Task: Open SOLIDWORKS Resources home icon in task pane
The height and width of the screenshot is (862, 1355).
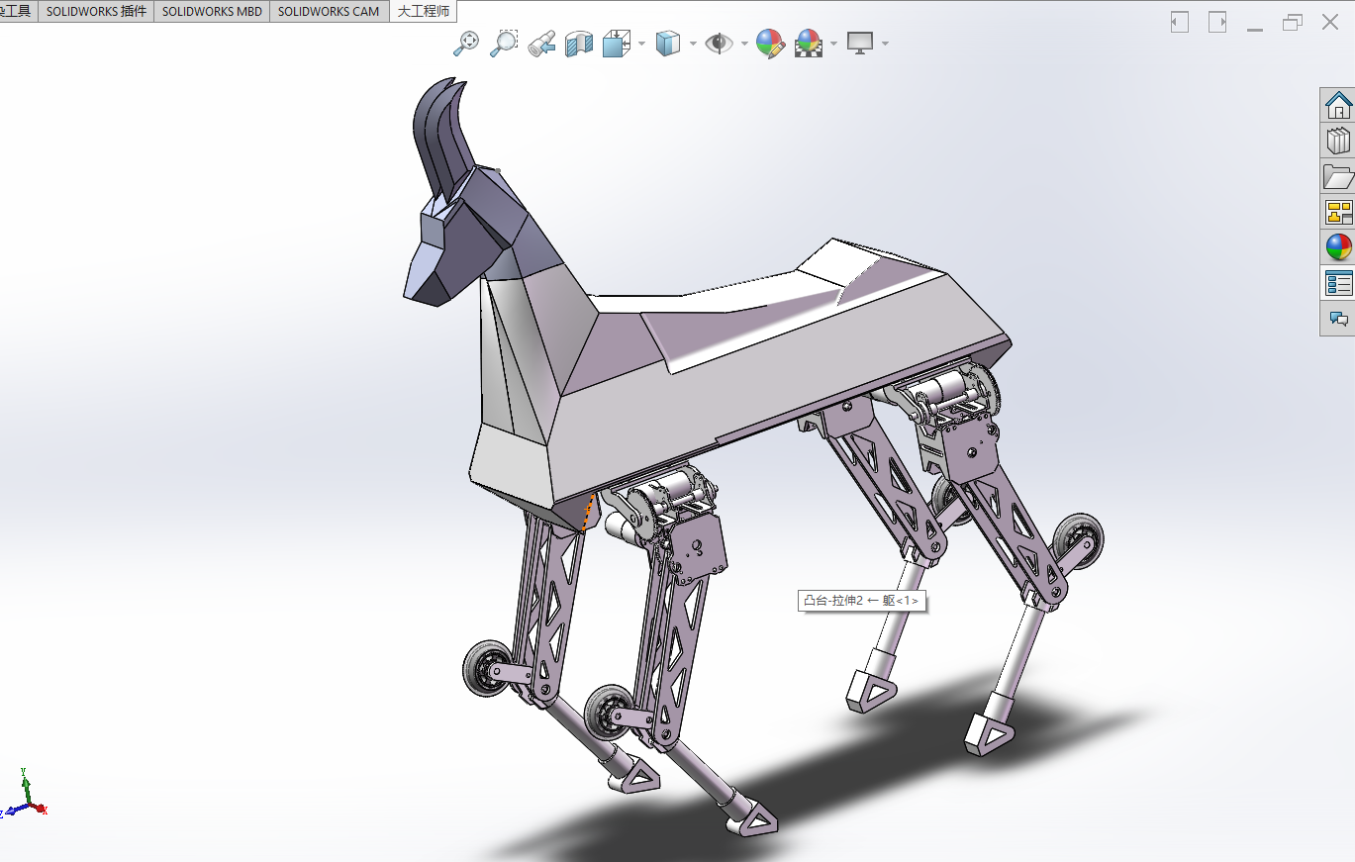Action: click(1338, 105)
